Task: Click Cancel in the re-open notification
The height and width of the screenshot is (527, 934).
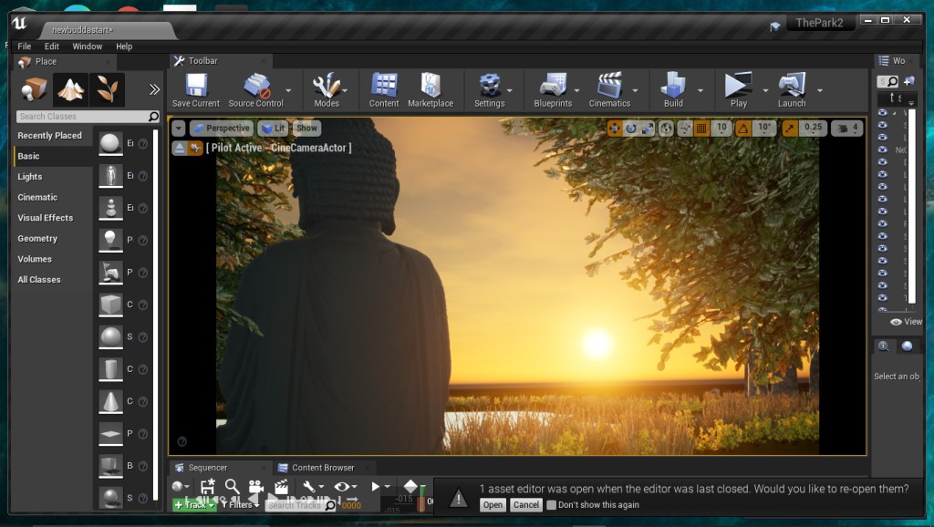Action: [526, 505]
